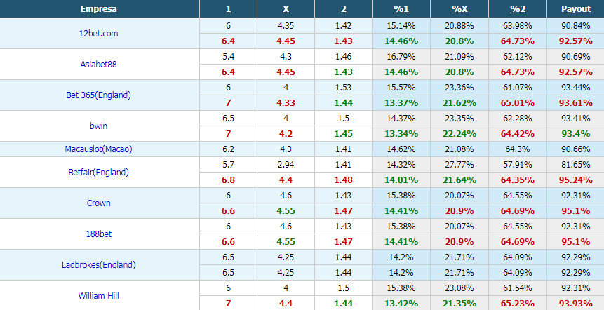Open the 188bet company link
Viewport: 604px width, 310px height.
pyautogui.click(x=99, y=234)
